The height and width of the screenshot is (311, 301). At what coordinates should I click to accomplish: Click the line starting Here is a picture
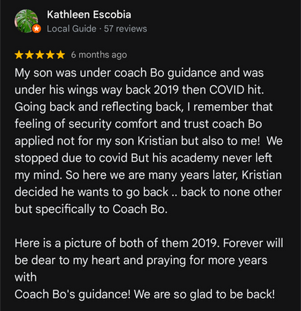point(149,243)
